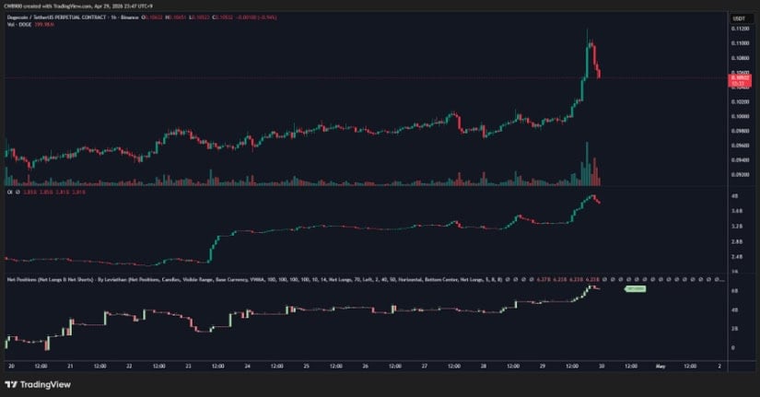Click the red current price label on axis

point(740,80)
